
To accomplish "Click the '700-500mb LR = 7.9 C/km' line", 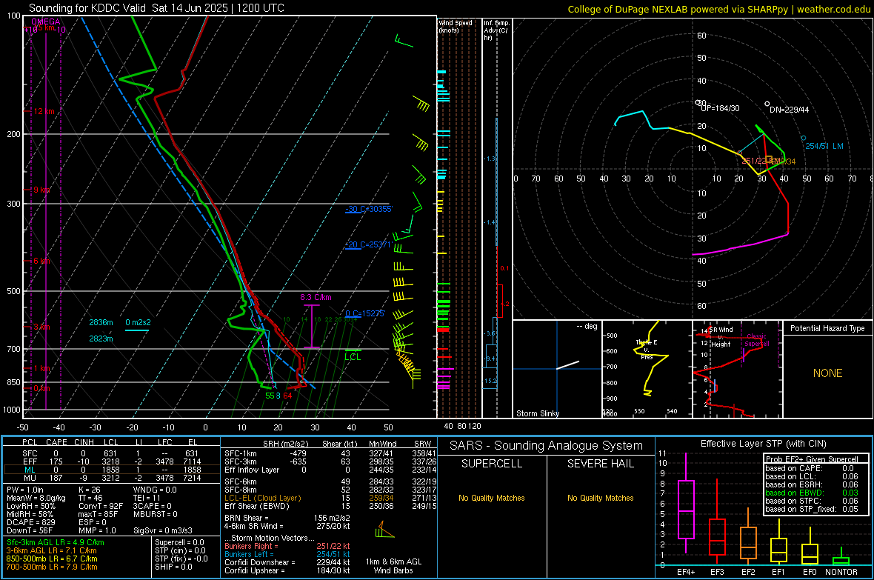I will pos(52,567).
